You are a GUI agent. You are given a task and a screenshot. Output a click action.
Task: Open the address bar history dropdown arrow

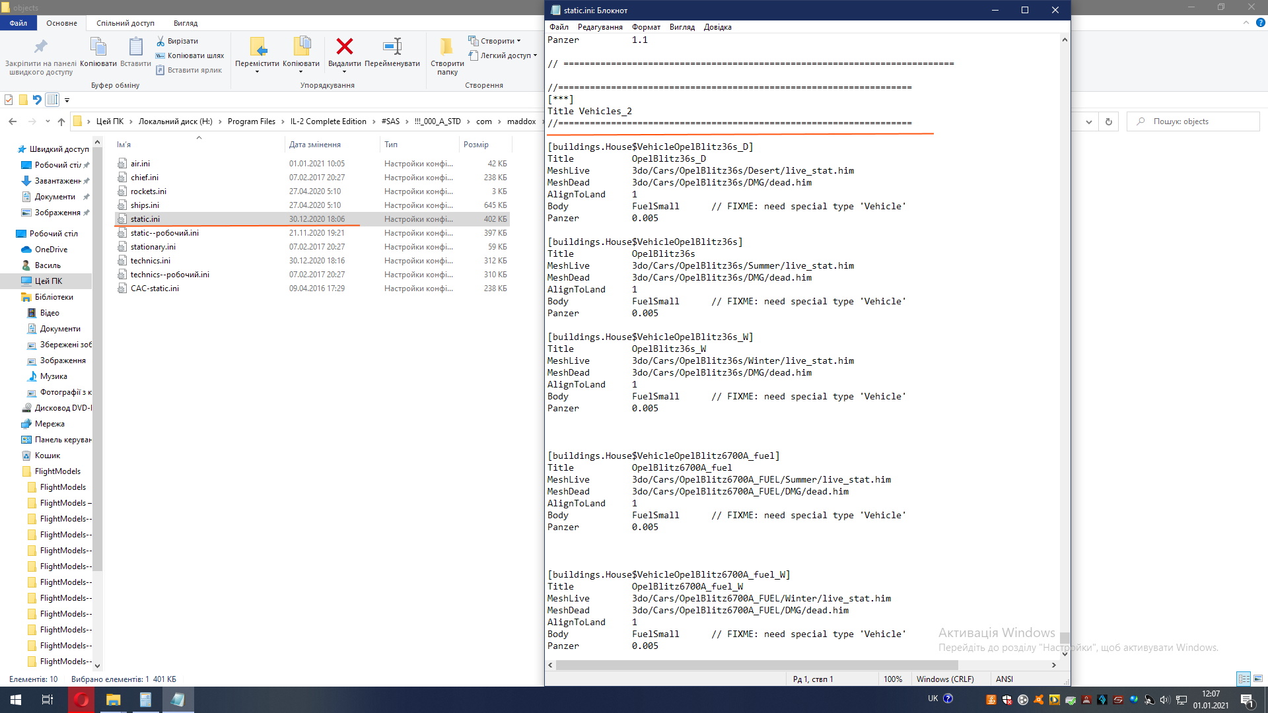[1088, 121]
